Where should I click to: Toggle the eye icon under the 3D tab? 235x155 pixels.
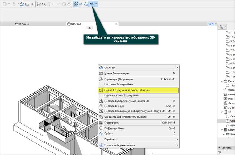[90, 28]
